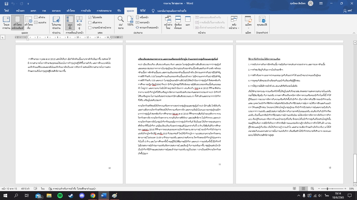The image size is (357, 200).
Task: Launch Immersive Reader tool
Action: click(56, 23)
